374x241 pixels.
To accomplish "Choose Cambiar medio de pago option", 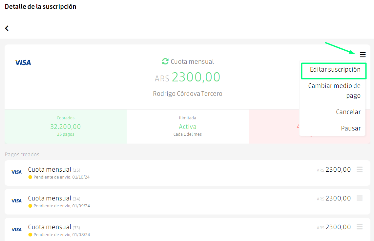I will [334, 91].
